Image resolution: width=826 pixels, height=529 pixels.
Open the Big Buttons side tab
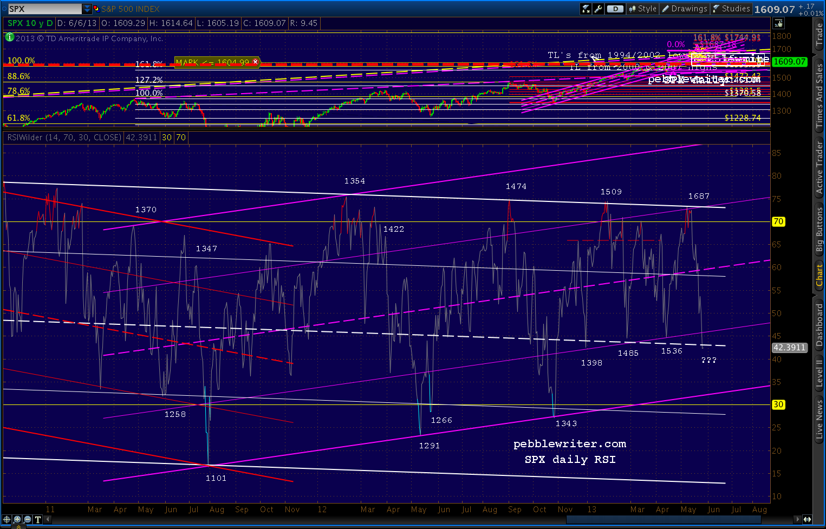pos(820,230)
